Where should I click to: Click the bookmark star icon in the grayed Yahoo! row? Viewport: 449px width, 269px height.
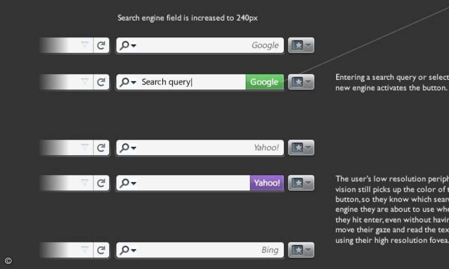click(297, 148)
